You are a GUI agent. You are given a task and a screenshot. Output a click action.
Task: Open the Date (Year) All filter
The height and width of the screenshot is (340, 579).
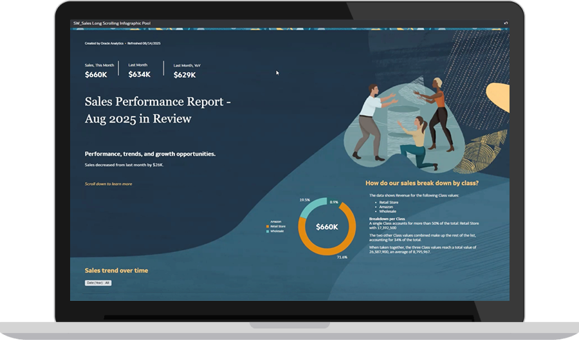[98, 283]
